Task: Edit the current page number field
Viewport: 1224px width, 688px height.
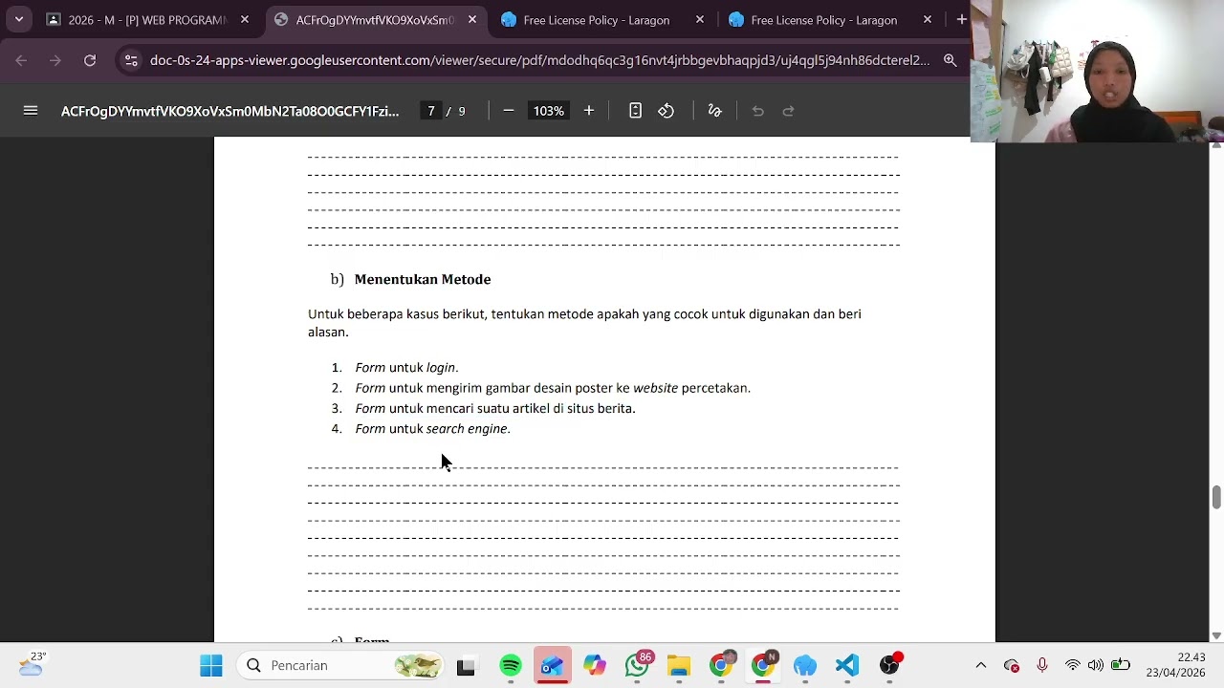Action: (x=431, y=111)
